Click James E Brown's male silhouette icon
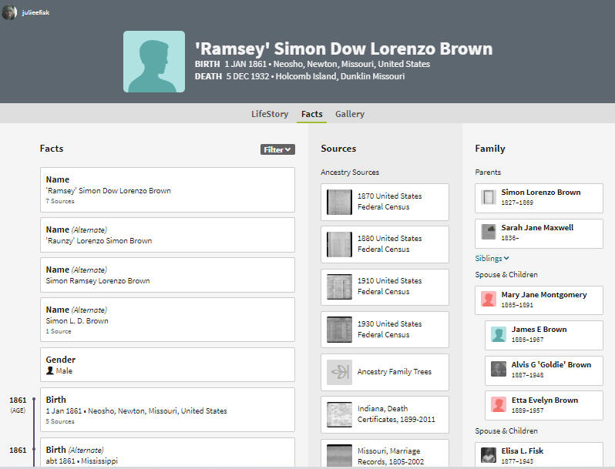This screenshot has width=615, height=469. coord(499,334)
